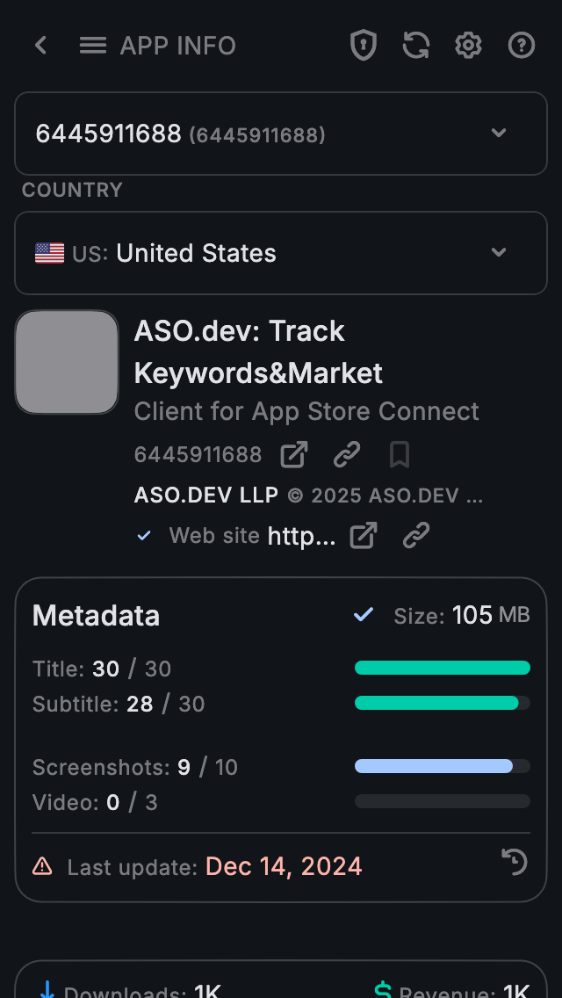Viewport: 562px width, 998px height.
Task: Open update history clock icon
Action: pyautogui.click(x=515, y=862)
